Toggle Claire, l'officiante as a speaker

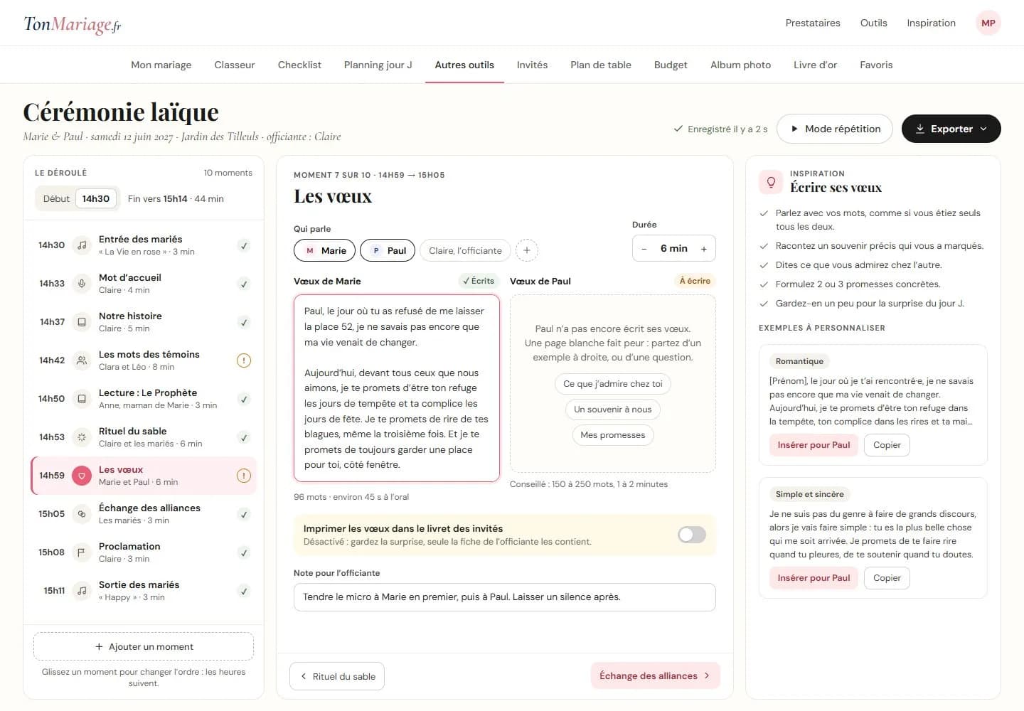466,250
